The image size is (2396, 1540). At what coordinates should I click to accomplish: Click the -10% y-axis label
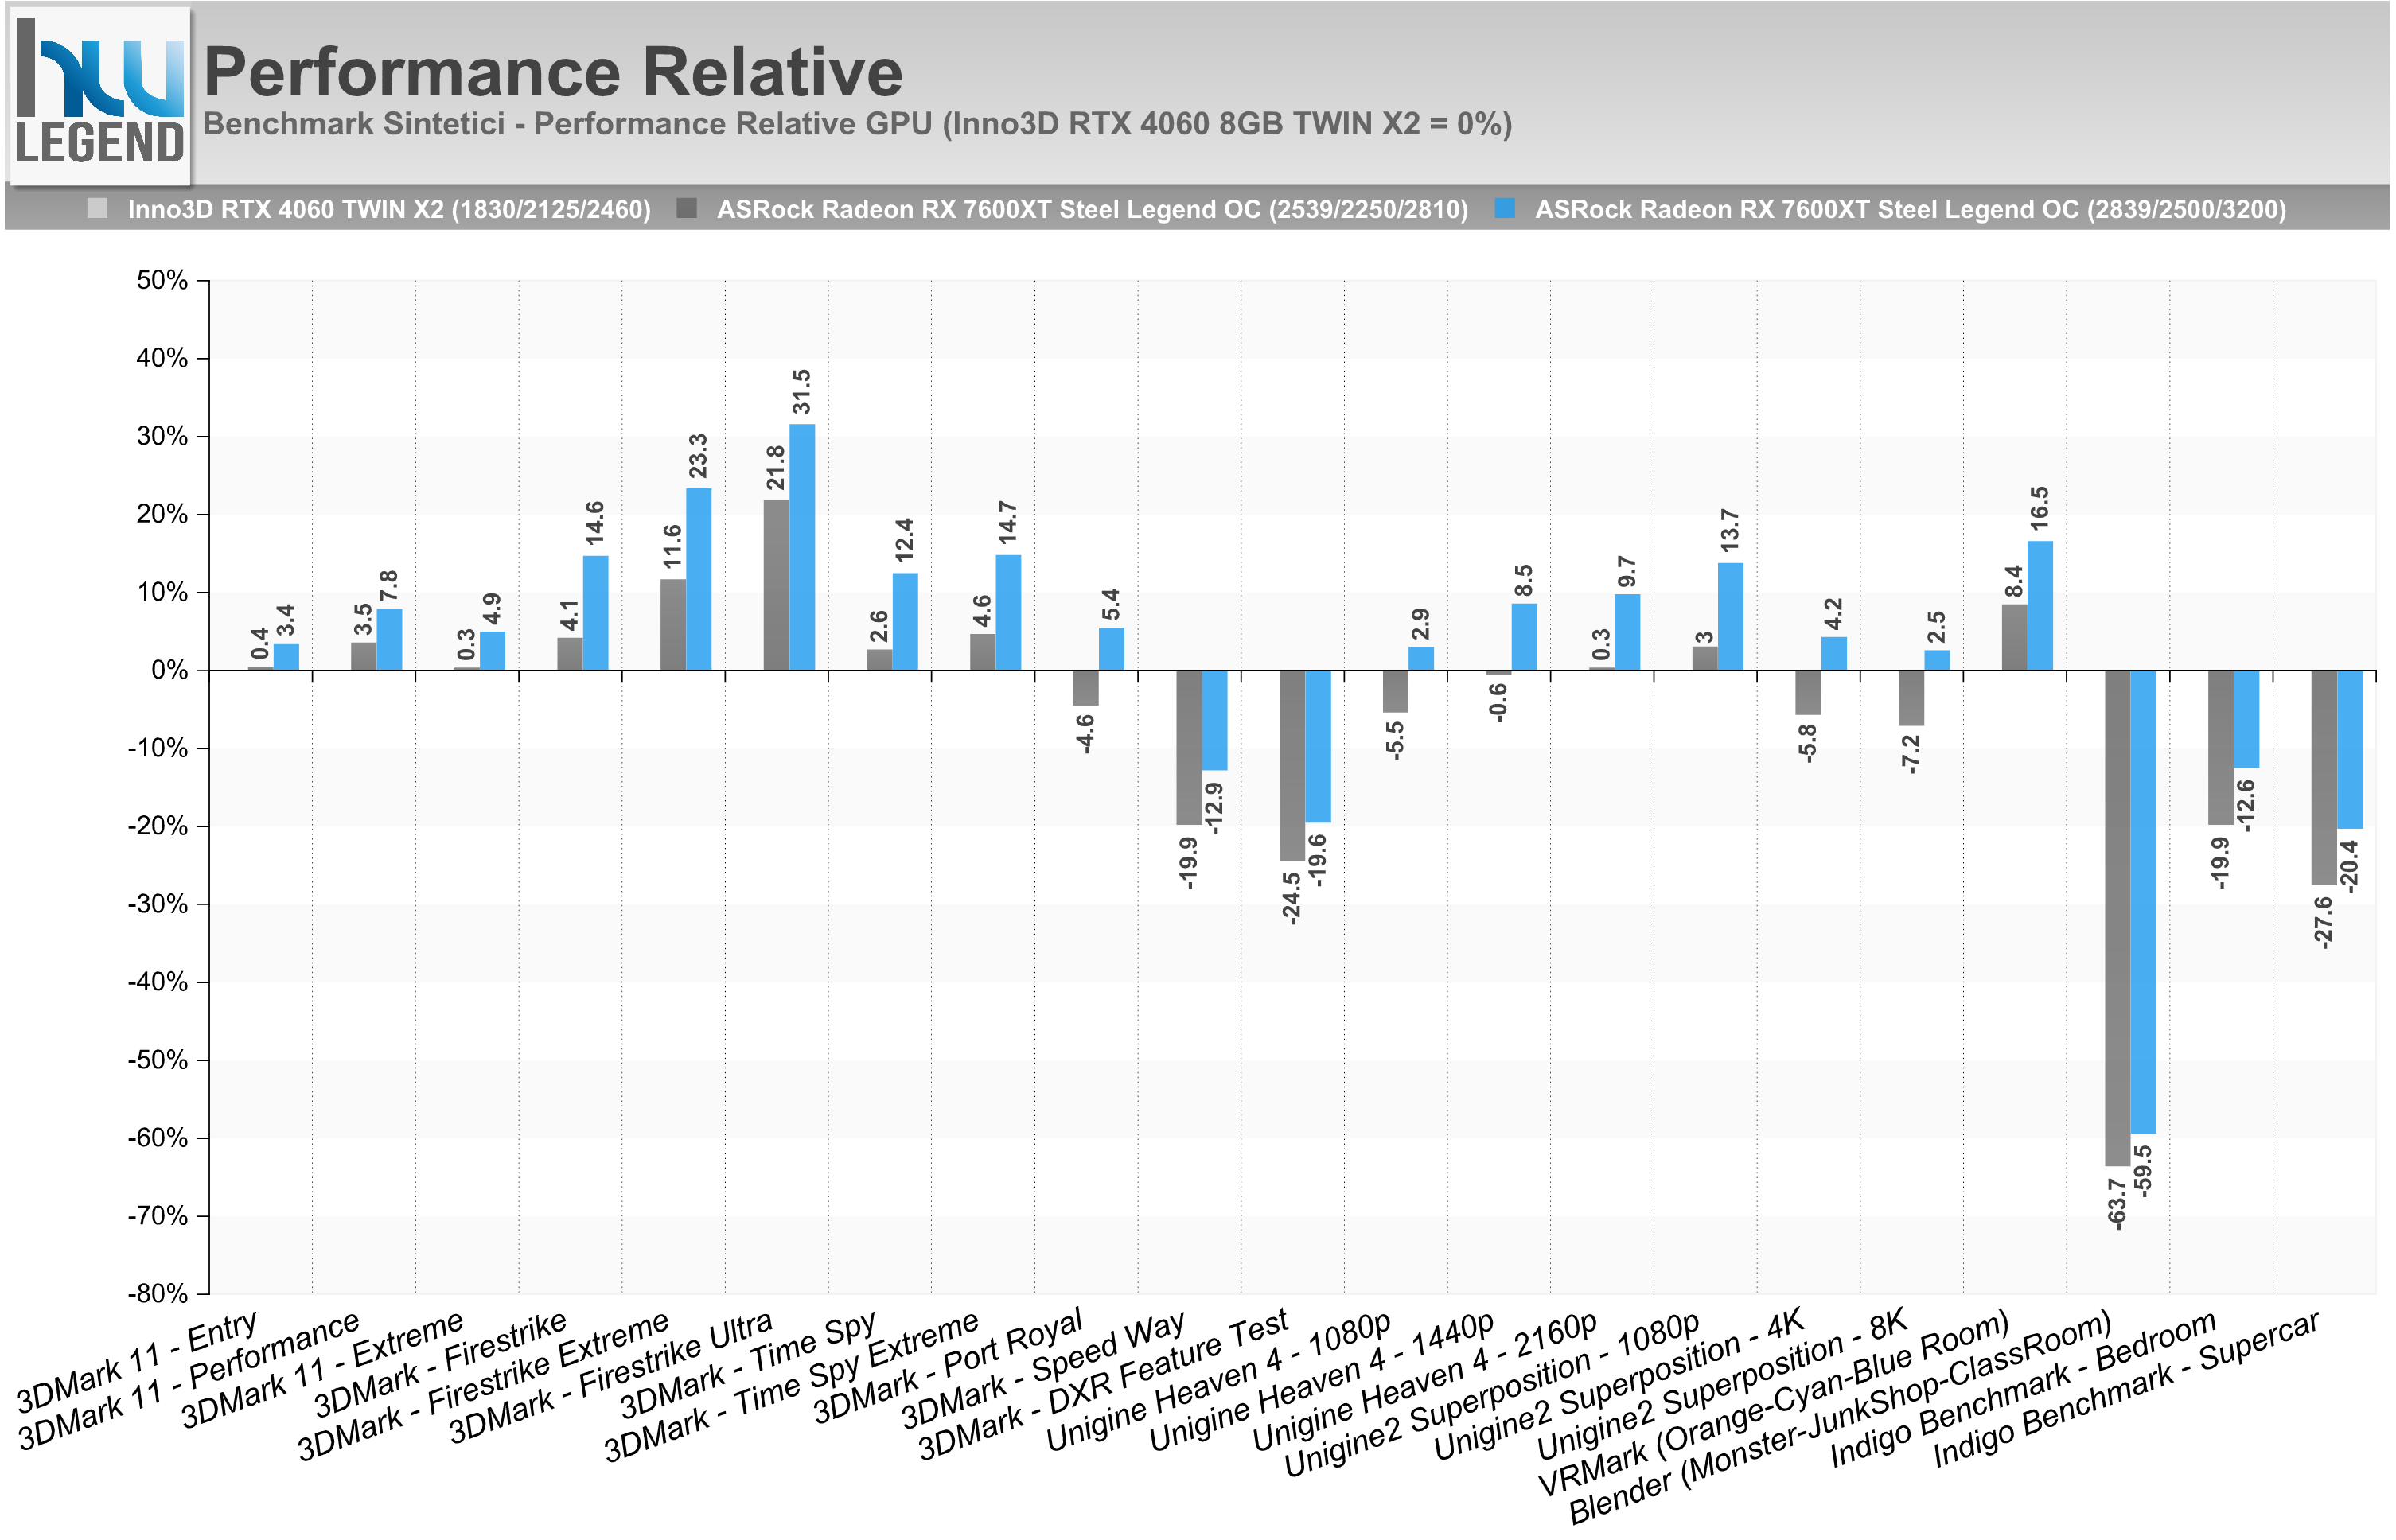157,748
